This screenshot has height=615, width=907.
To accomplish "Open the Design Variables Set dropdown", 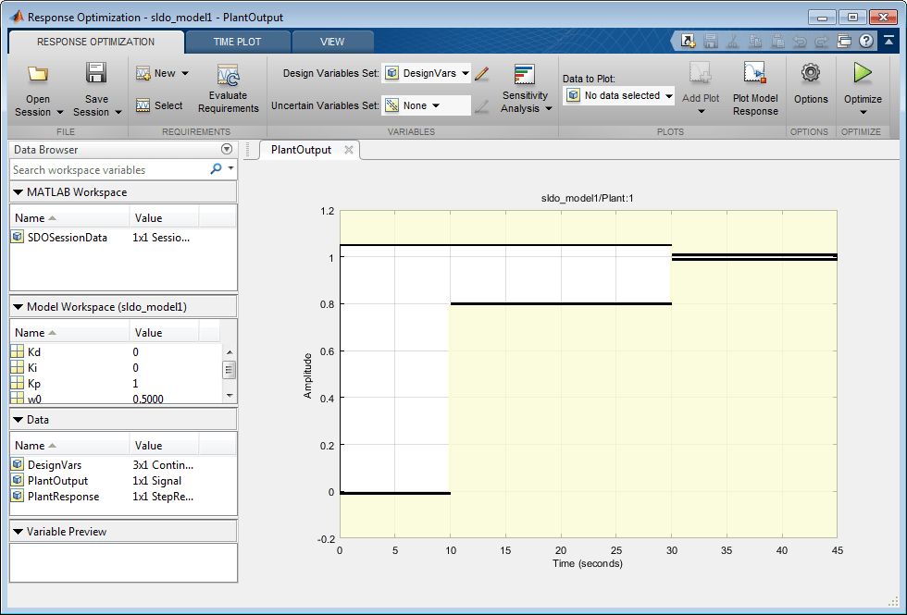I will (x=427, y=73).
